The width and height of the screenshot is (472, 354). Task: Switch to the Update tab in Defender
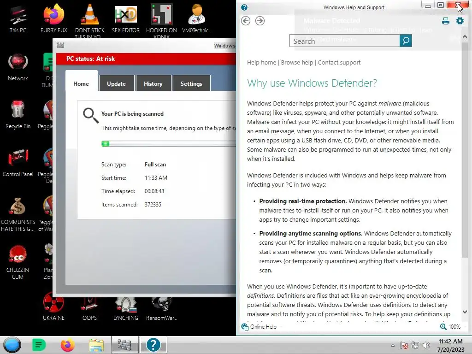click(116, 83)
